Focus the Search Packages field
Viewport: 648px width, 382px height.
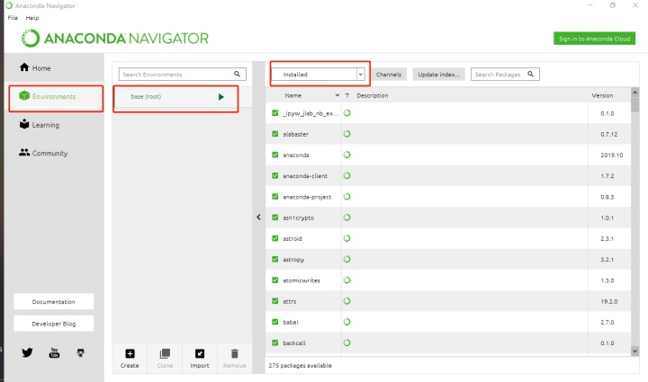click(x=505, y=75)
